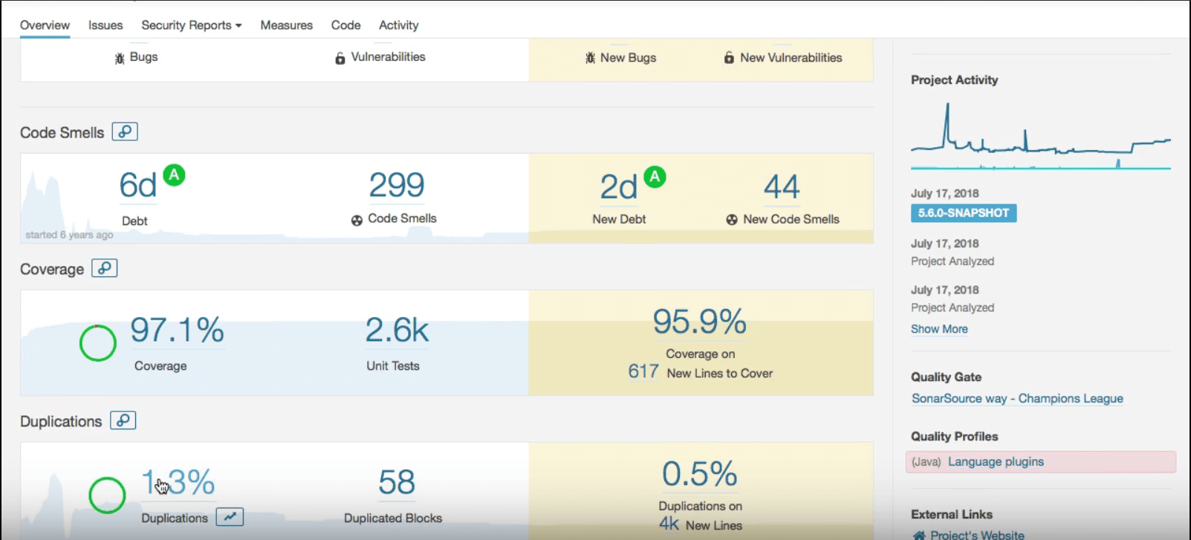
Task: Click the Unit Tests label
Action: [392, 366]
